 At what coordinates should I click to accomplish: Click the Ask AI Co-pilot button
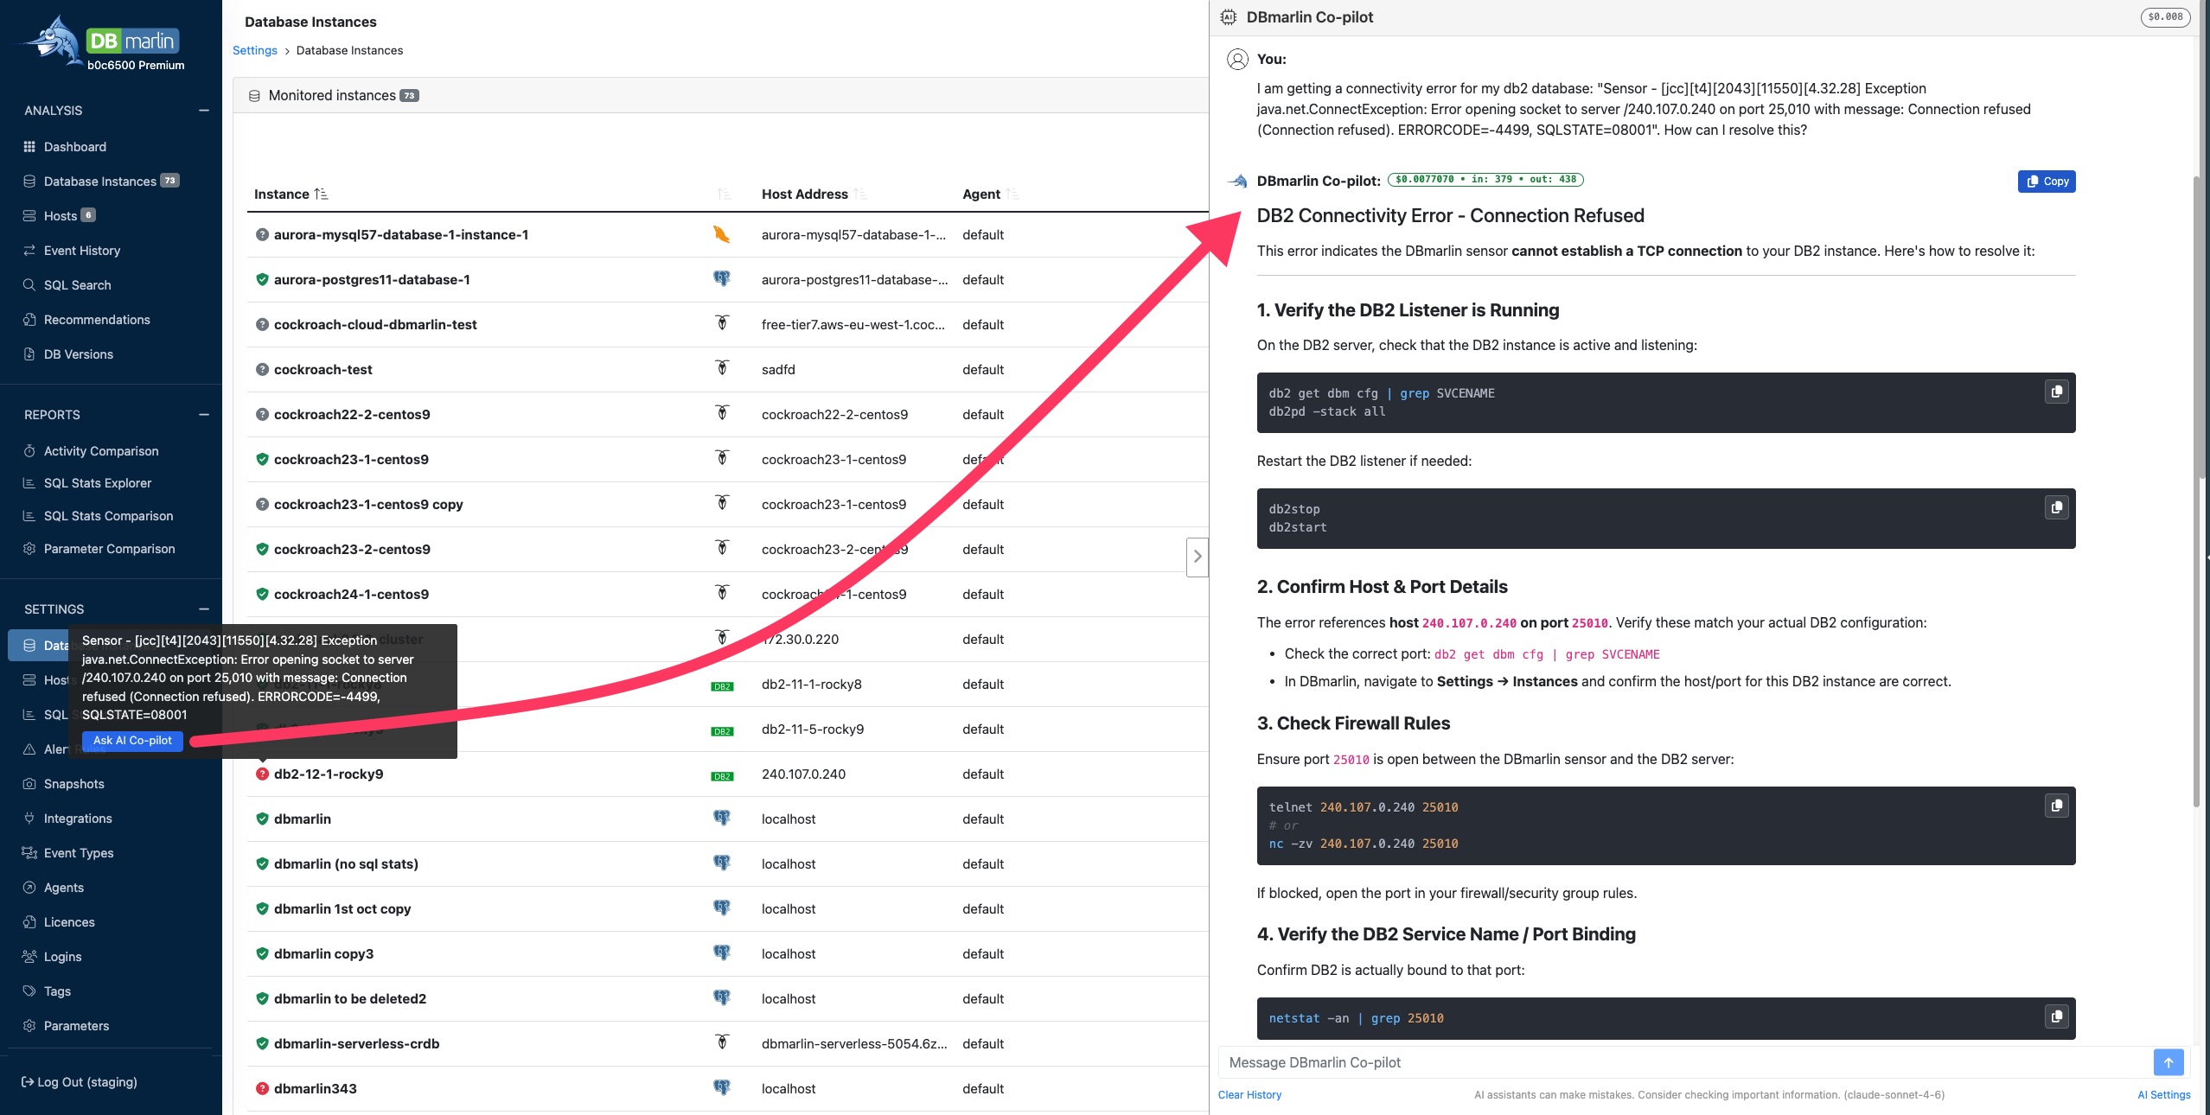click(x=132, y=741)
